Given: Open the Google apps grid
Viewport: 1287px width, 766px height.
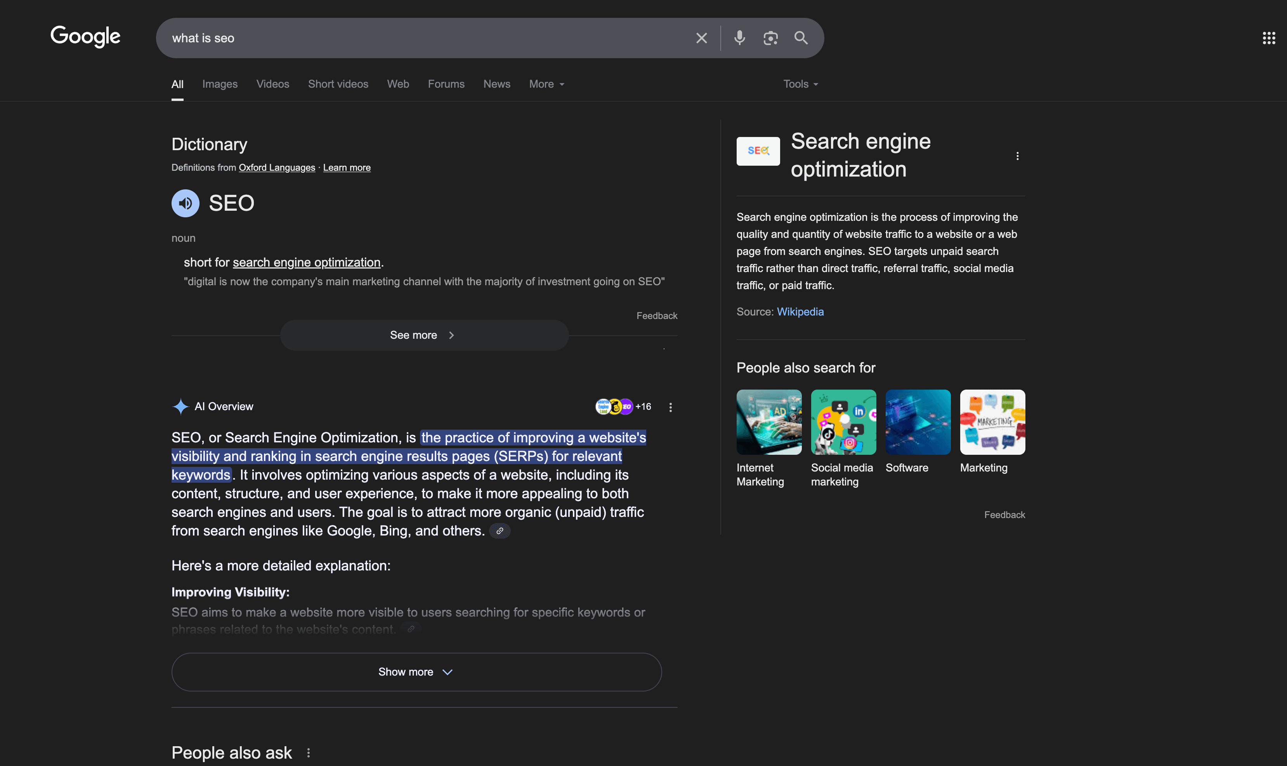Looking at the screenshot, I should 1269,38.
